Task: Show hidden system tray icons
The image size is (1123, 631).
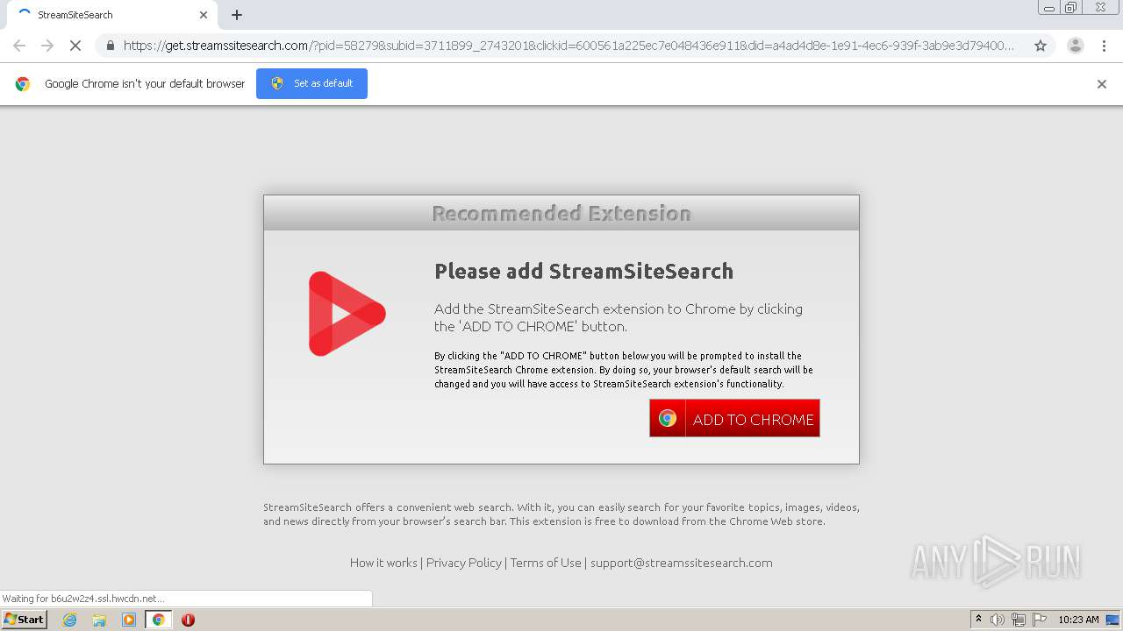Action: pyautogui.click(x=979, y=620)
